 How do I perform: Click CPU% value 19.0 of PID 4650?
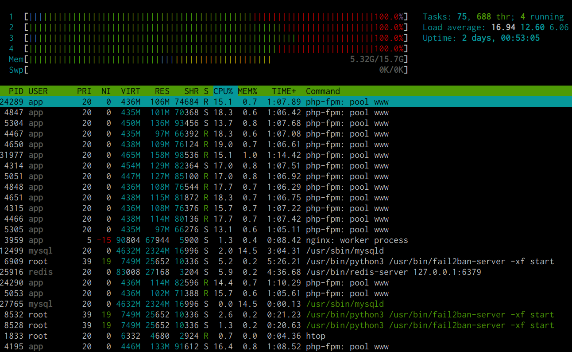point(223,145)
